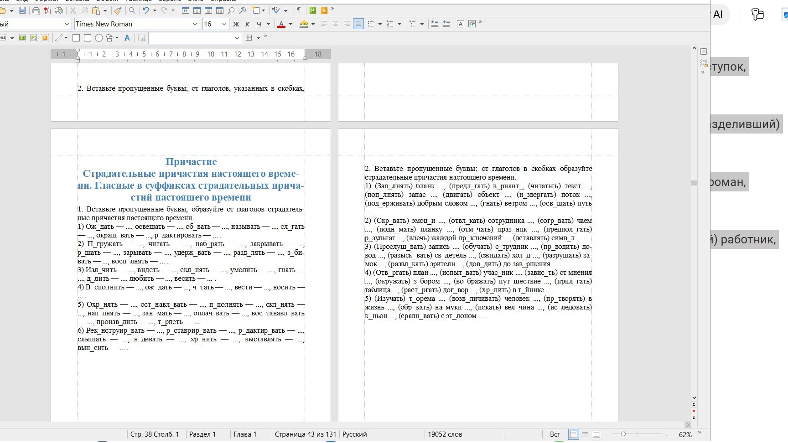This screenshot has height=443, width=788.
Task: Expand the numbering styles arrow
Action: point(399,24)
